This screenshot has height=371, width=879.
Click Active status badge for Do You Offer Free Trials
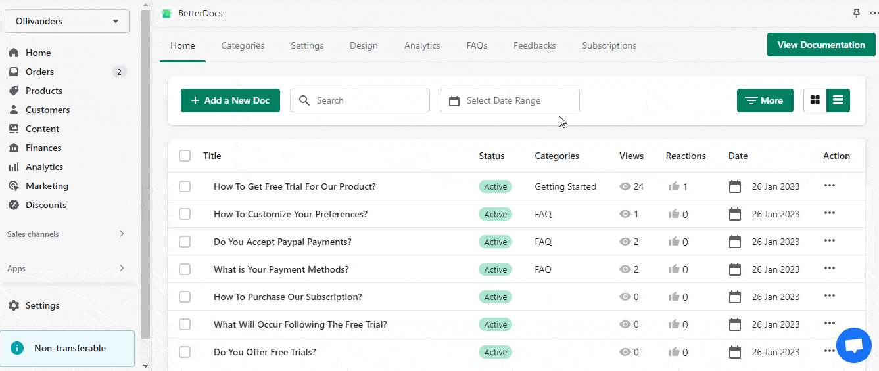(x=495, y=352)
